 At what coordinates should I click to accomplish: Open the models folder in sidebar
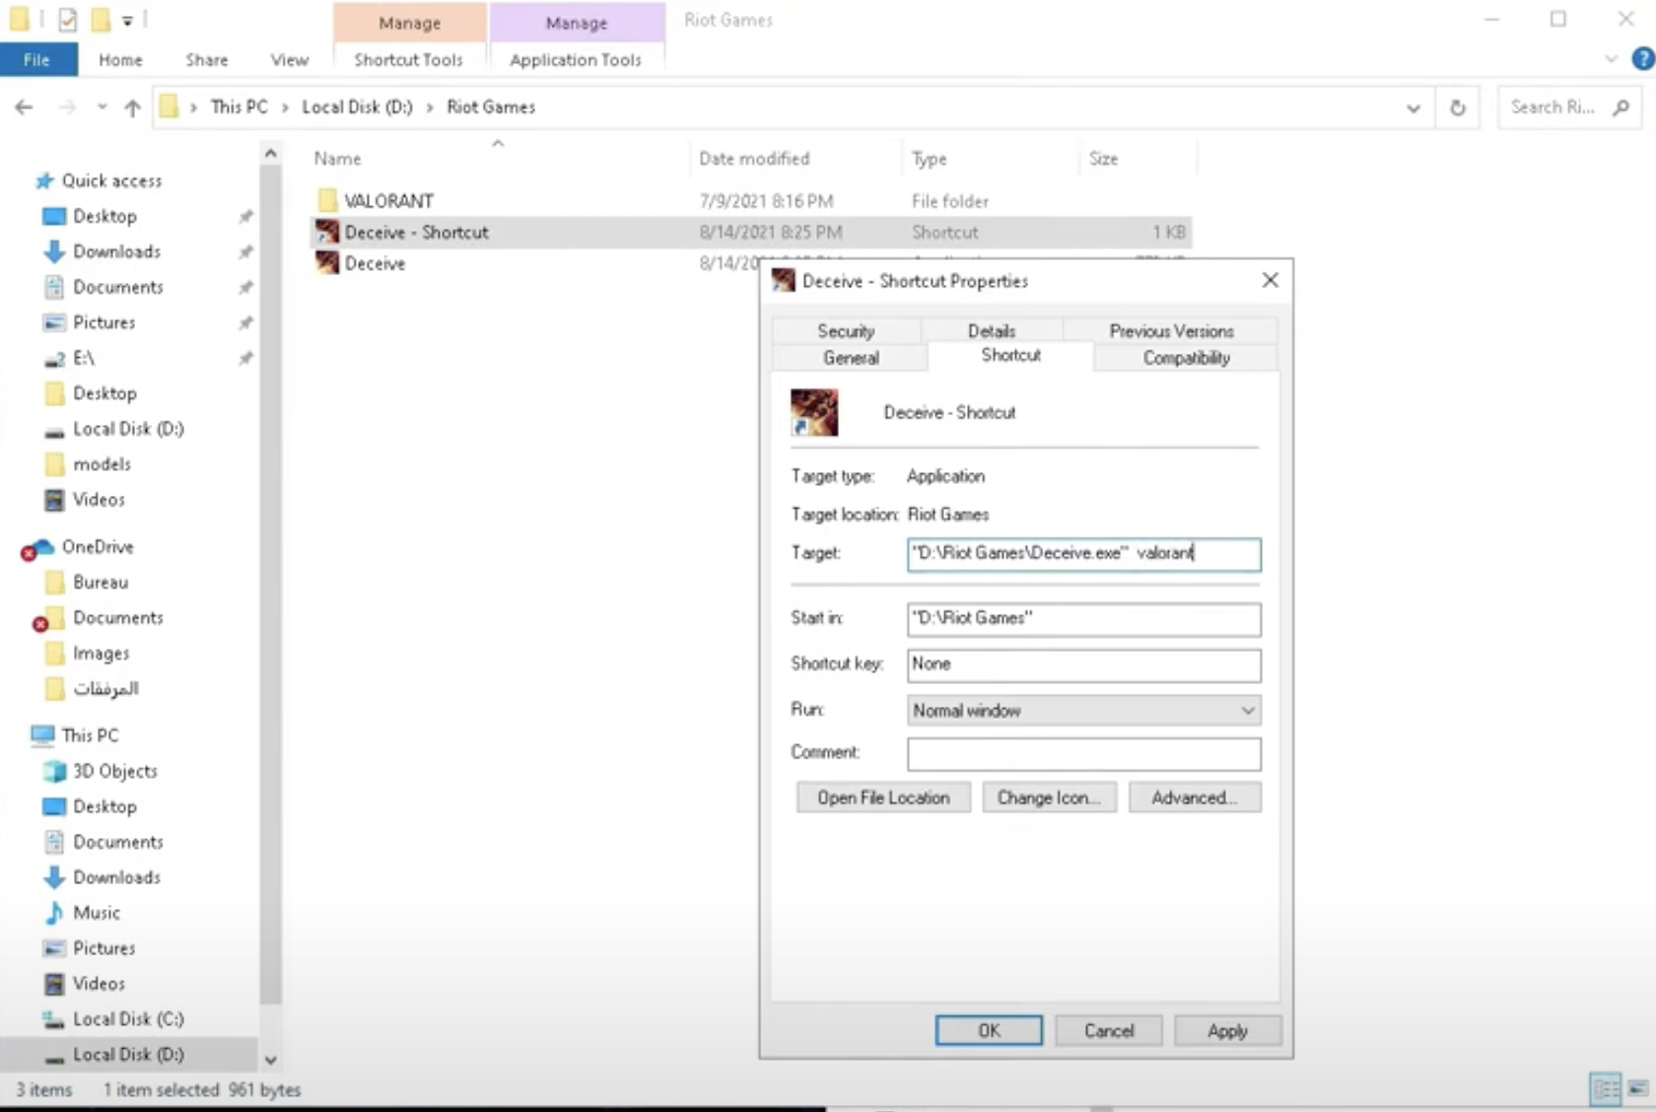click(102, 464)
